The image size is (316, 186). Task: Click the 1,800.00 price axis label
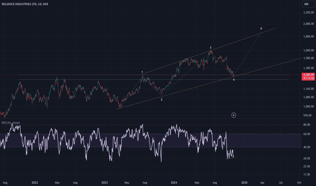309,37
